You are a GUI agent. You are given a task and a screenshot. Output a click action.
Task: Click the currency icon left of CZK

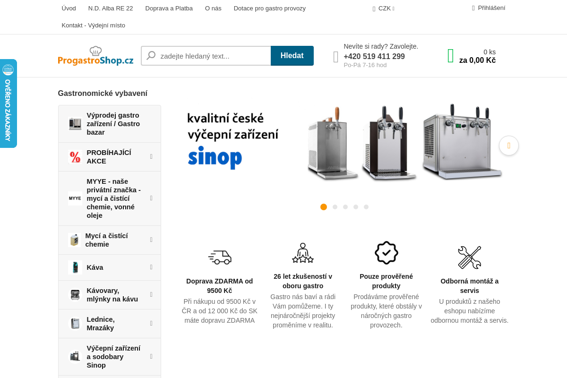[x=374, y=9]
